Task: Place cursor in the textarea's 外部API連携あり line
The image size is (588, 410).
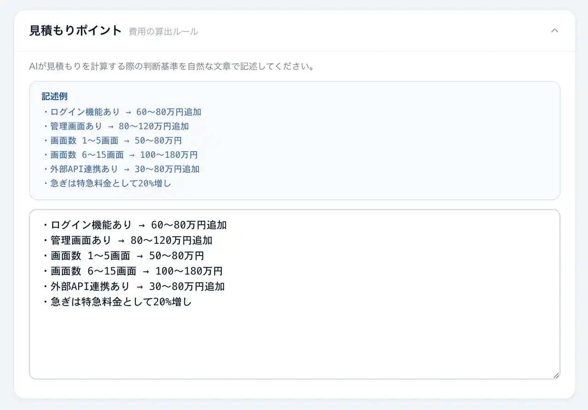Action: [134, 286]
